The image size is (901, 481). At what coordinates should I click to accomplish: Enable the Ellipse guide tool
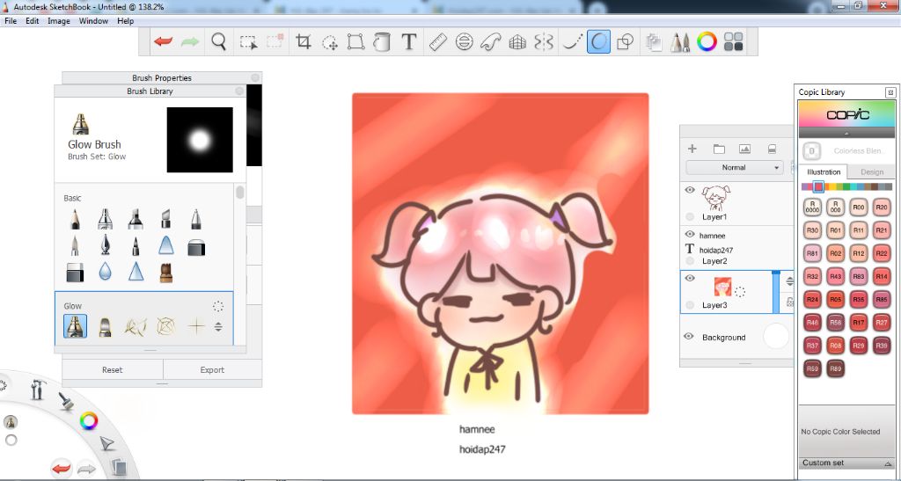(x=465, y=41)
